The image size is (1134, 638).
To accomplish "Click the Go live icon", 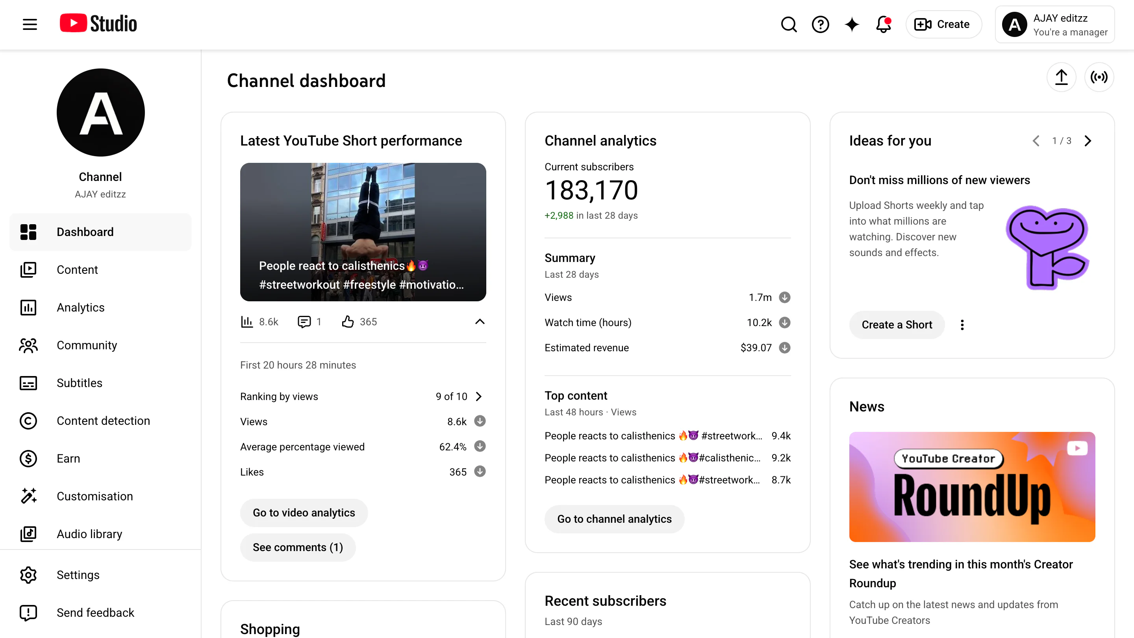I will (1099, 77).
